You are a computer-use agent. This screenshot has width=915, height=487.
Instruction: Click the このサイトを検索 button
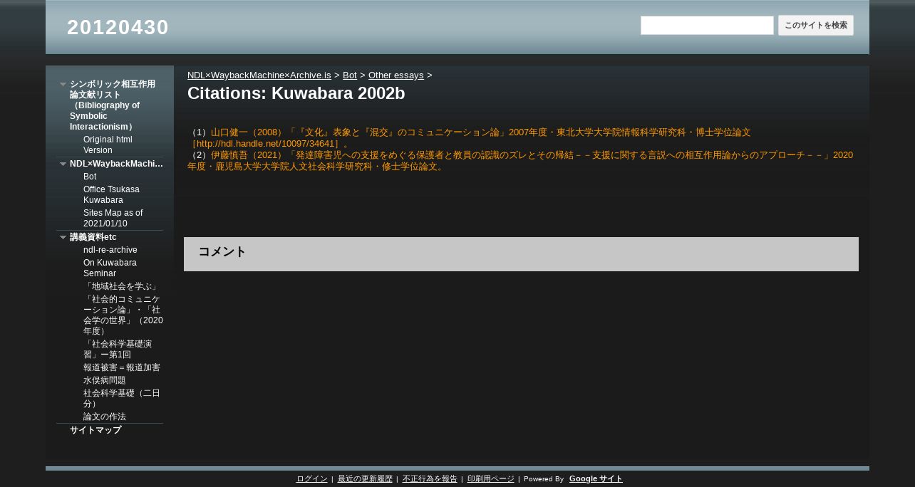click(816, 26)
